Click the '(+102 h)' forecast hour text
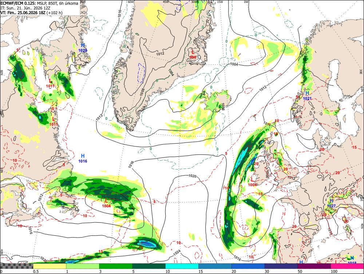 (55, 12)
